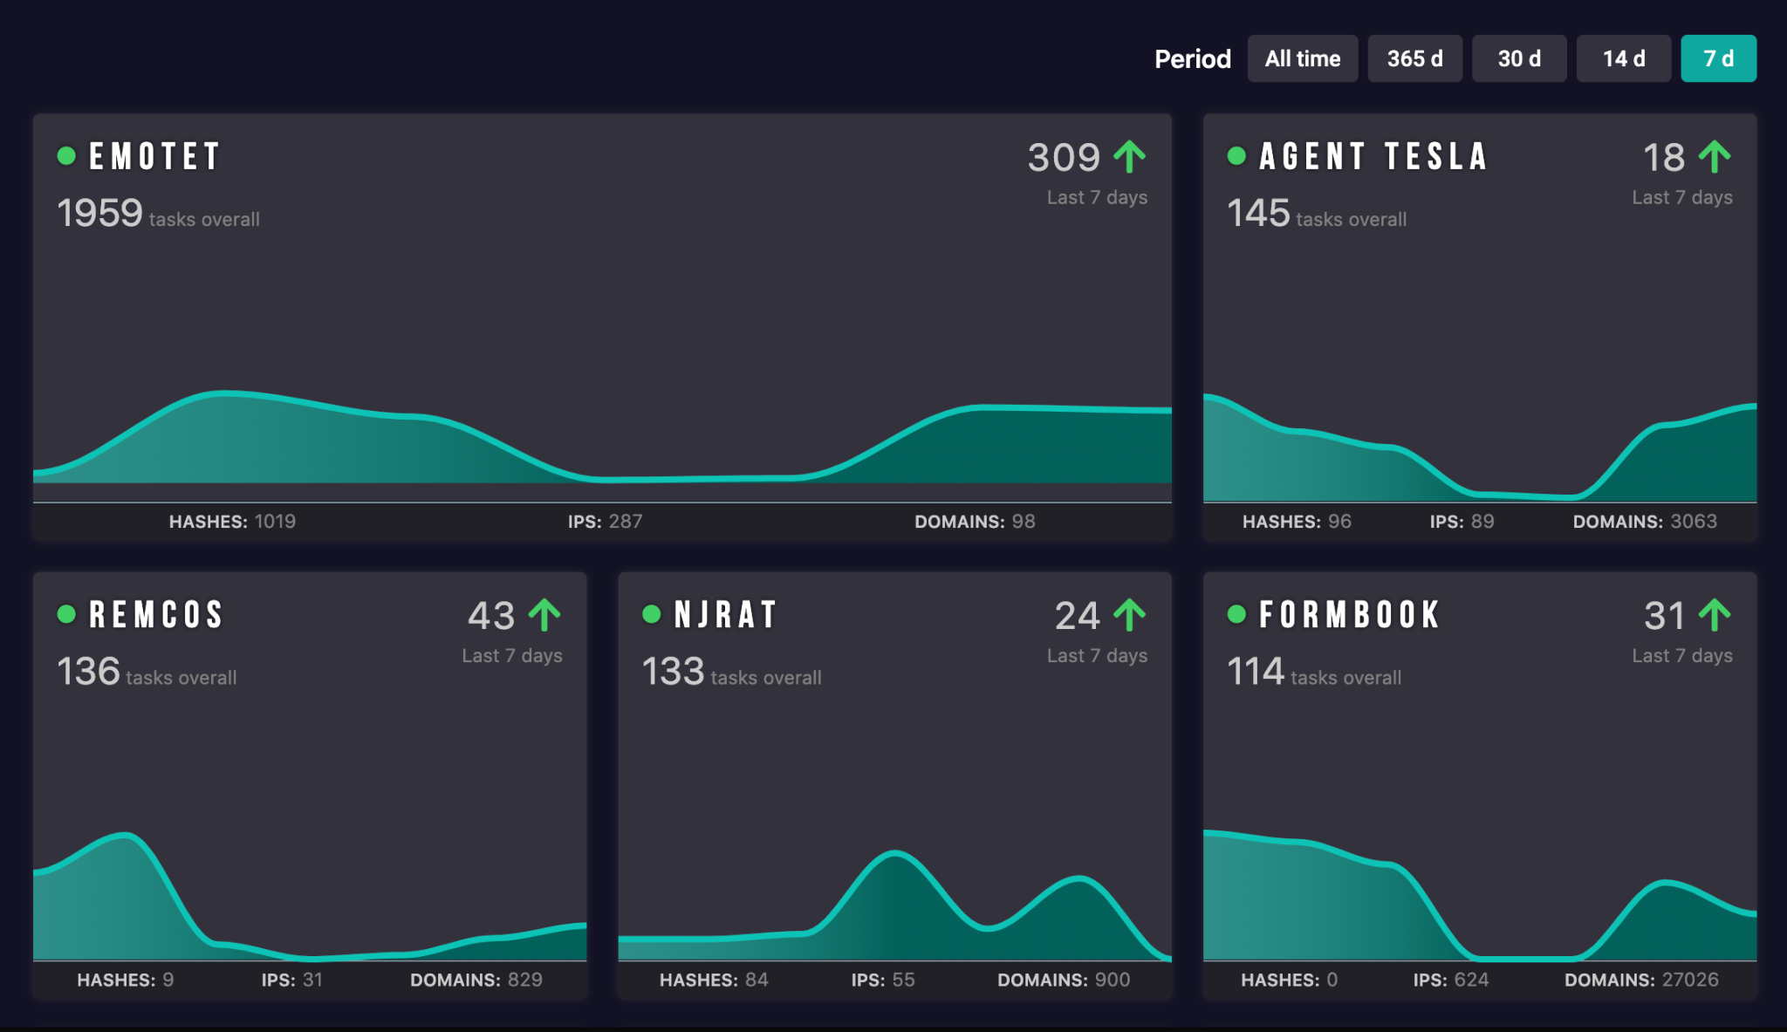
Task: Select the active 7 d period
Action: 1718,58
